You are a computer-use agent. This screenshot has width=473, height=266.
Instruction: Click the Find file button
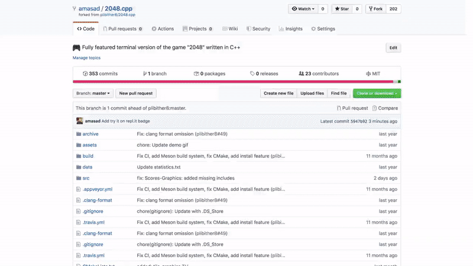point(339,93)
